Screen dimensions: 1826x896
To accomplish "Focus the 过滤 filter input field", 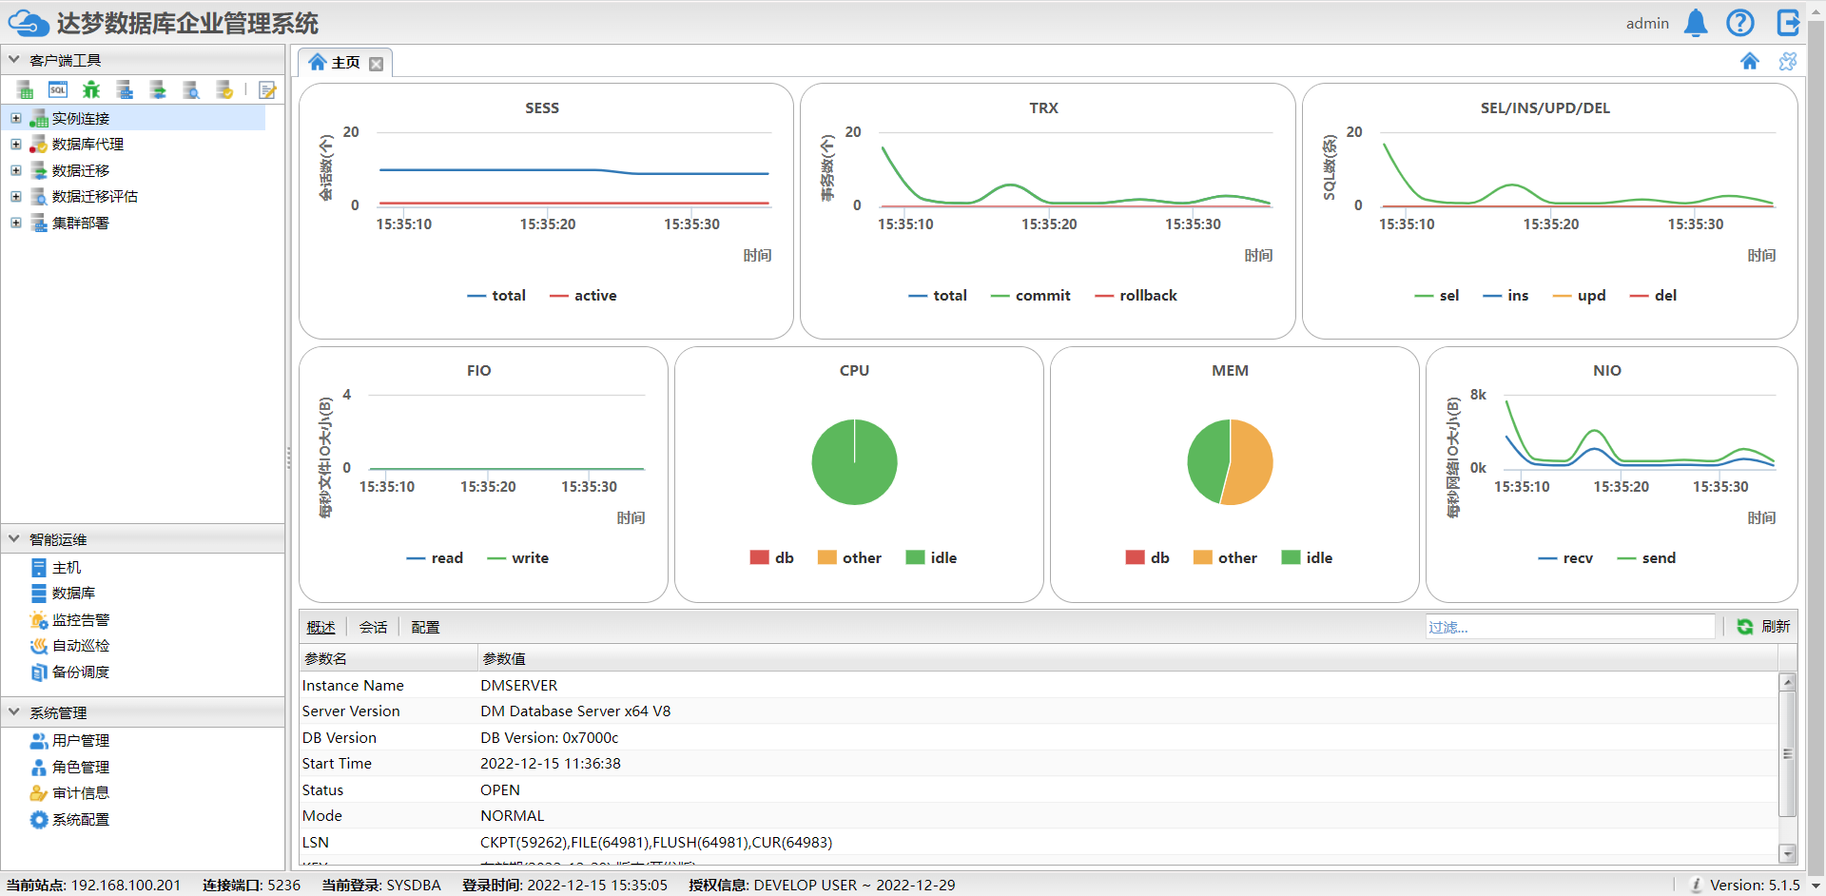I will (x=1570, y=627).
